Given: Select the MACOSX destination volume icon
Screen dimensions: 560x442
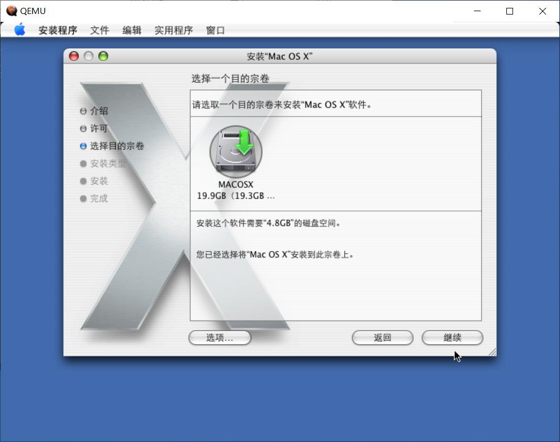Looking at the screenshot, I should point(235,151).
